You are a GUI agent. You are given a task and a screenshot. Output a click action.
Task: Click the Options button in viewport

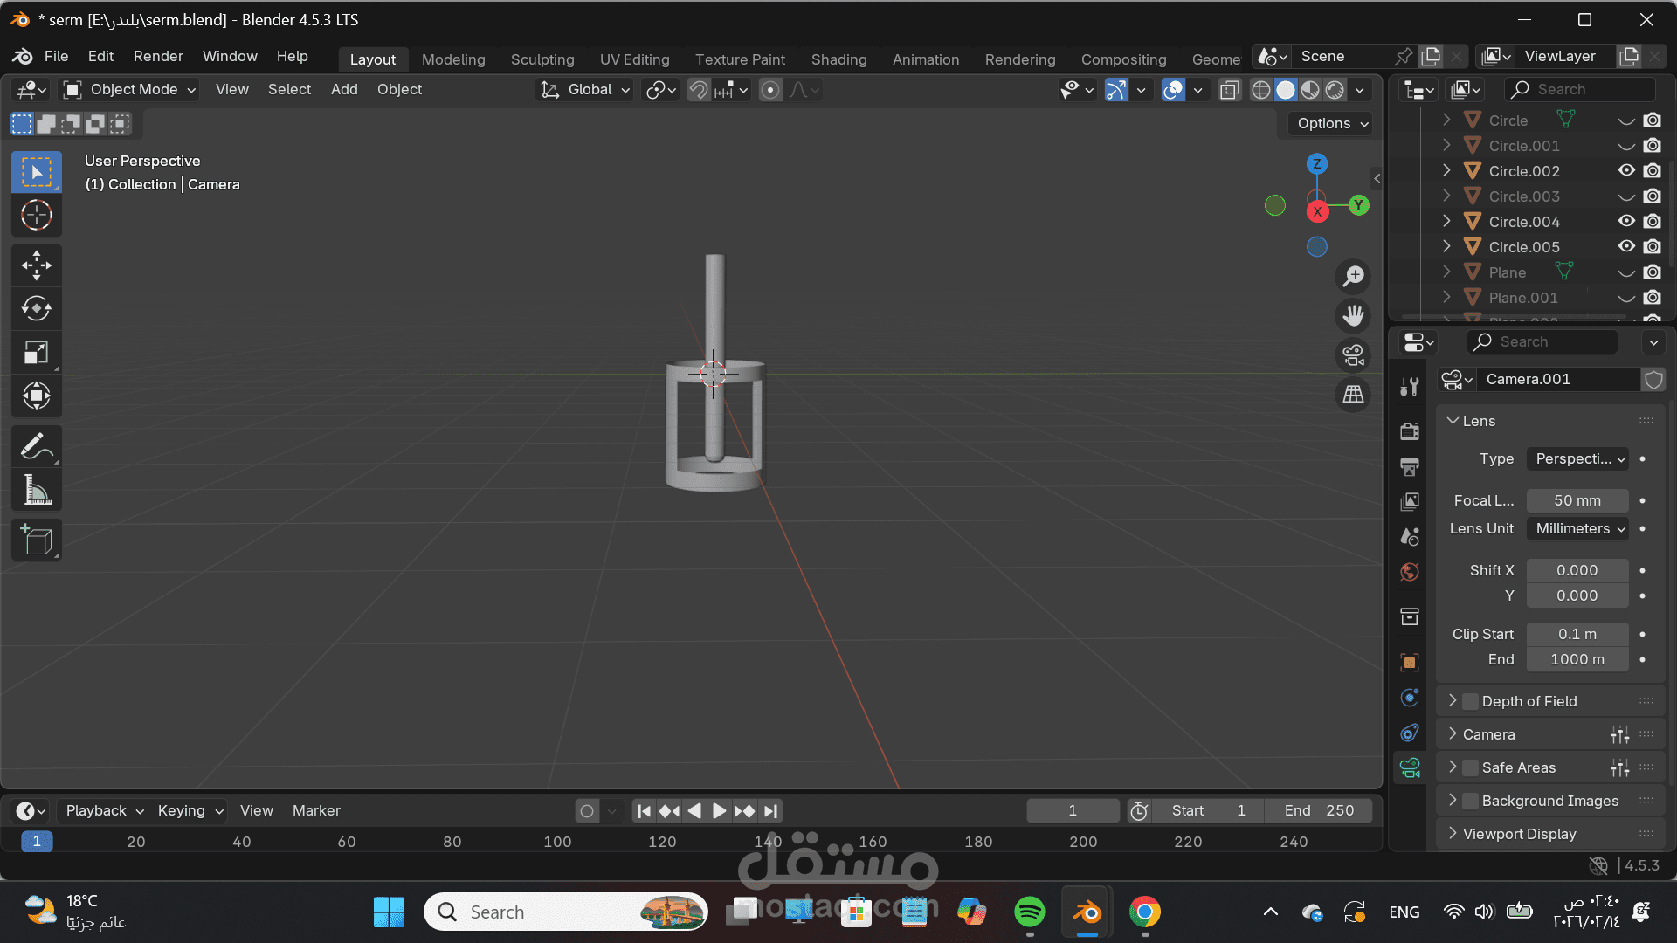tap(1330, 123)
